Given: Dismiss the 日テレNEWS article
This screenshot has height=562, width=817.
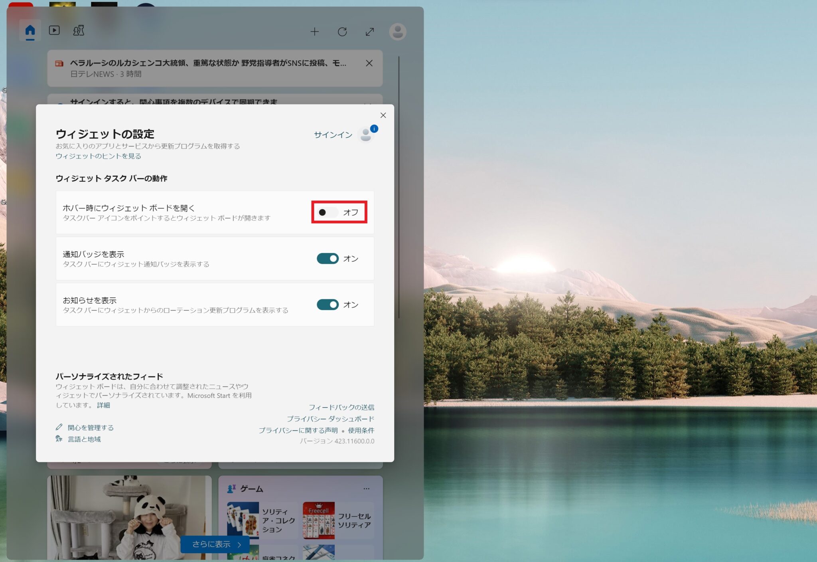Looking at the screenshot, I should tap(369, 63).
